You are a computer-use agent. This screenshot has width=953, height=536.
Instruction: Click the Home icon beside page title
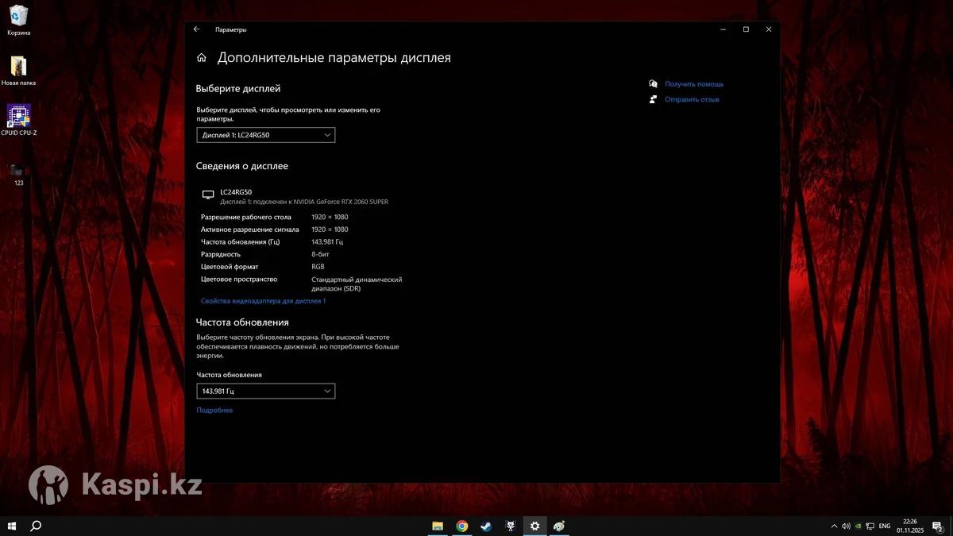tap(202, 58)
